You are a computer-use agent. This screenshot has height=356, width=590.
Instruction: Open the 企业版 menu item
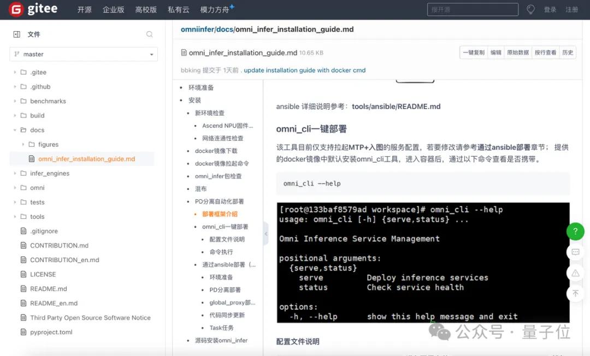(113, 10)
